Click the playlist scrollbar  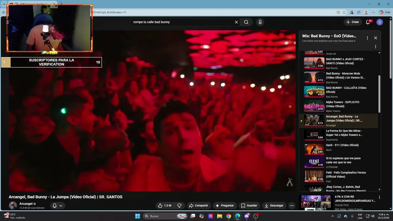(x=379, y=94)
